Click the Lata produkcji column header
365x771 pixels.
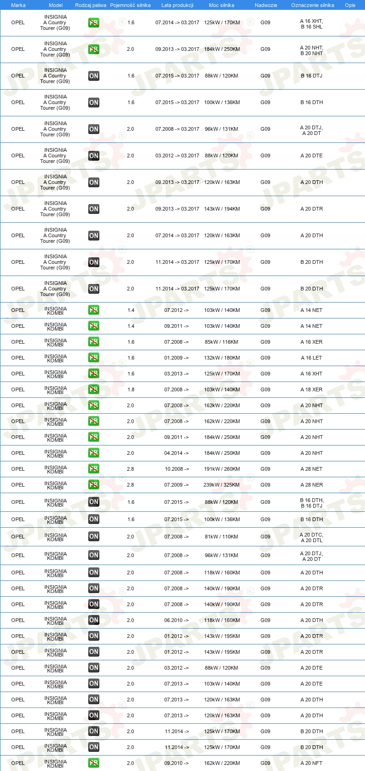[177, 5]
